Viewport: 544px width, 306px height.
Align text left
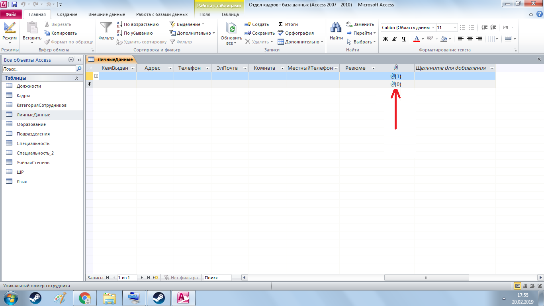(461, 39)
